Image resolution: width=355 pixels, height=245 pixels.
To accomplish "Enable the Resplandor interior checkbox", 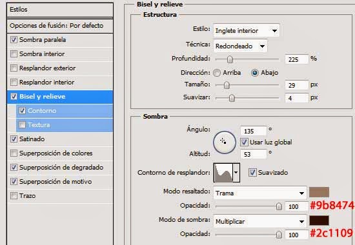I will (14, 82).
